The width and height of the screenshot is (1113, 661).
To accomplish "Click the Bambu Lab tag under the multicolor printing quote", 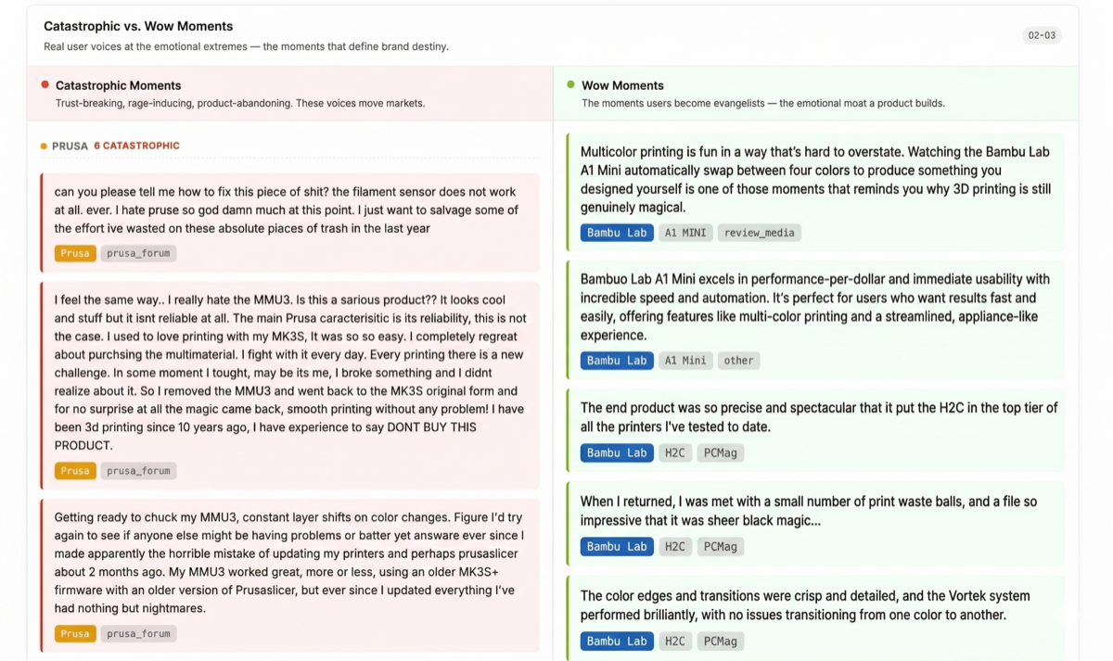I will [x=617, y=233].
